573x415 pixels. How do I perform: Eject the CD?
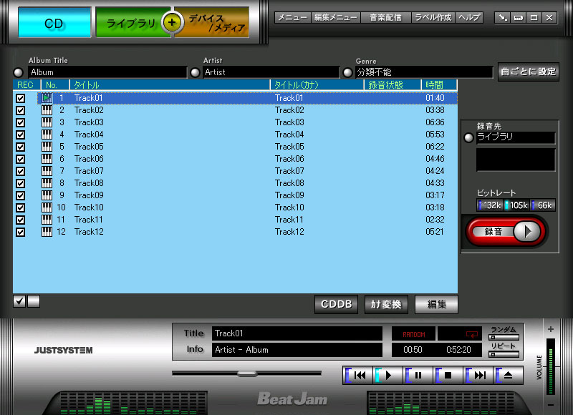pyautogui.click(x=508, y=374)
